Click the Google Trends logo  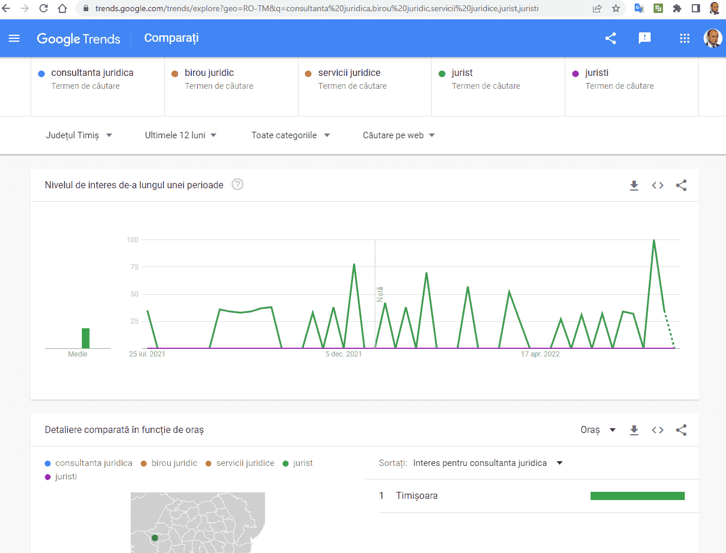point(78,39)
